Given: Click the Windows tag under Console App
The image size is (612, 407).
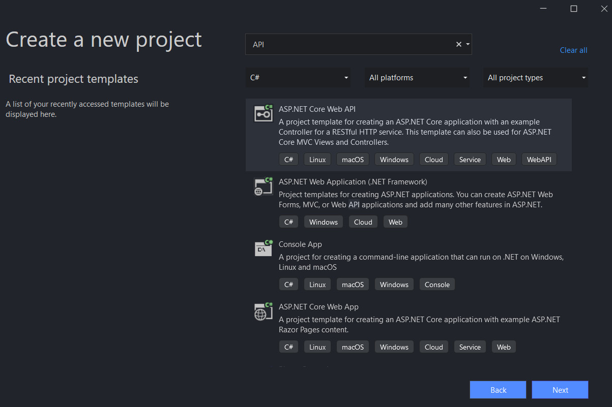Looking at the screenshot, I should 394,285.
